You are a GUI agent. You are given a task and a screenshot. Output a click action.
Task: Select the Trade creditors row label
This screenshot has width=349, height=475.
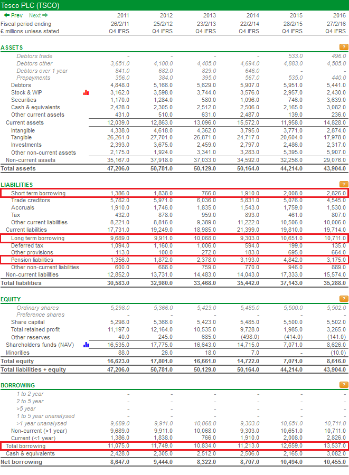(31, 200)
